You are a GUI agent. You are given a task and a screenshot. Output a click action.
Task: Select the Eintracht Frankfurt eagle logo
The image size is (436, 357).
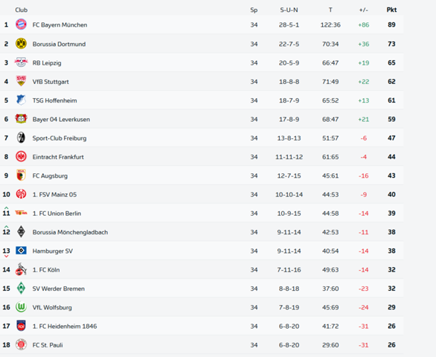pyautogui.click(x=21, y=156)
